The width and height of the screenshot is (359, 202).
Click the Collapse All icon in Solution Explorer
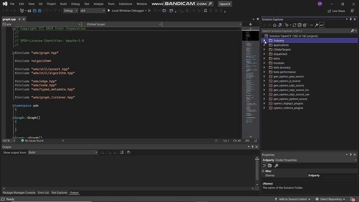point(300,25)
